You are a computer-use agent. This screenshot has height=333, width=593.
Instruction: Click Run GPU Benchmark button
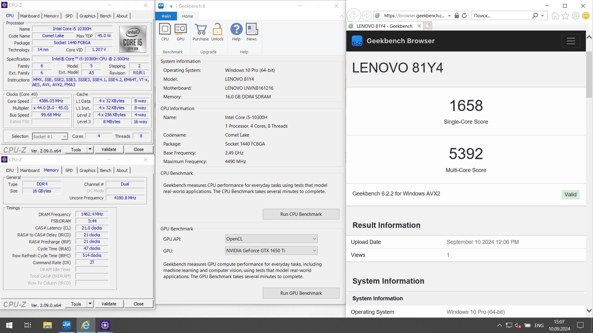(x=301, y=293)
